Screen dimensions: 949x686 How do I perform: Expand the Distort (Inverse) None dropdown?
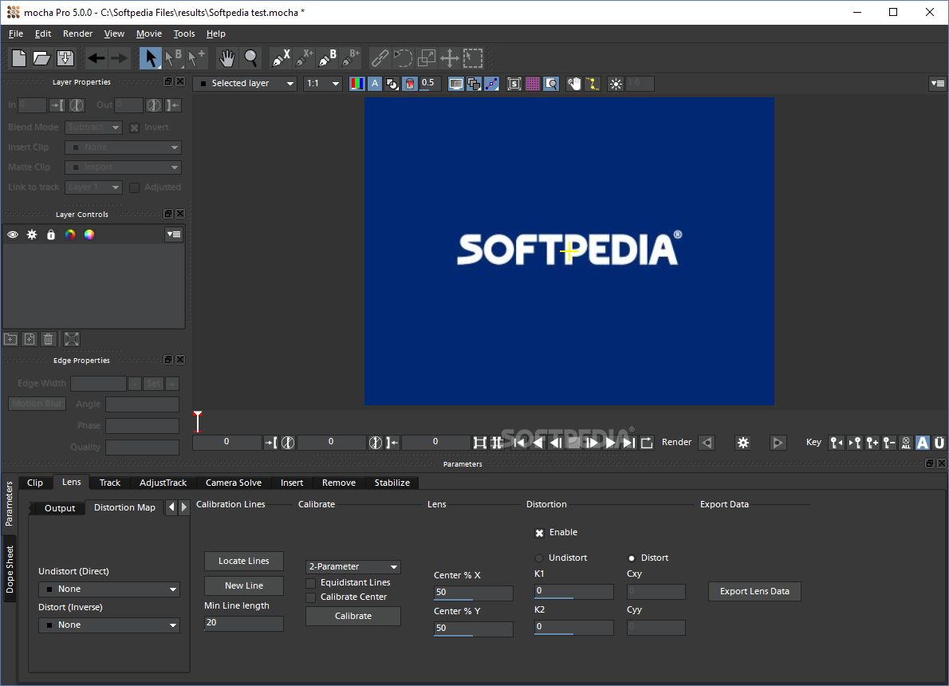[109, 625]
